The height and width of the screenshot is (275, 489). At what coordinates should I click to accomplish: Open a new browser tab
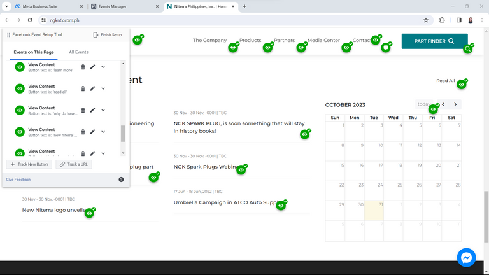(244, 6)
